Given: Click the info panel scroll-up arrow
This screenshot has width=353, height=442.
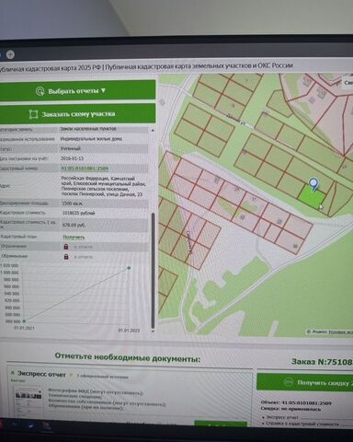Looking at the screenshot, I should tap(153, 130).
